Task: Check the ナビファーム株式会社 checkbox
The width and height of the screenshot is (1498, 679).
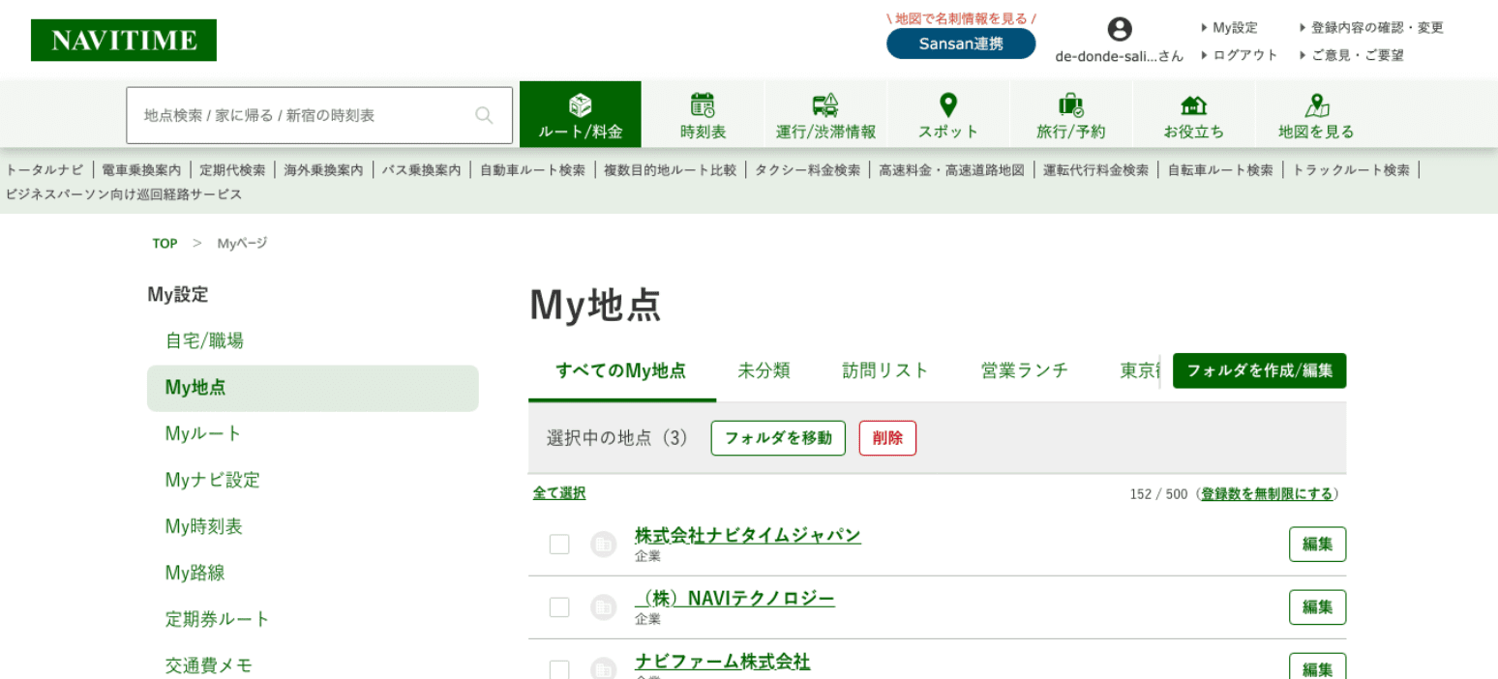Action: [559, 669]
